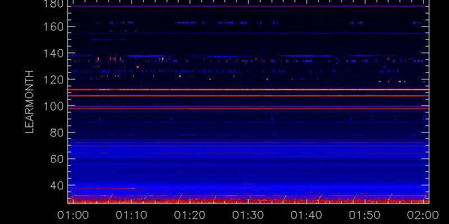
Task: Click the 60 frequency axis label
Action: pyautogui.click(x=57, y=158)
